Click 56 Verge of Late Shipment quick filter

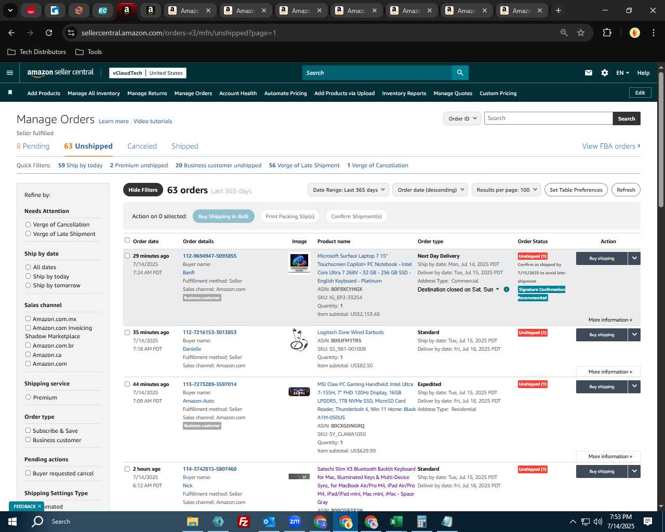tap(304, 165)
